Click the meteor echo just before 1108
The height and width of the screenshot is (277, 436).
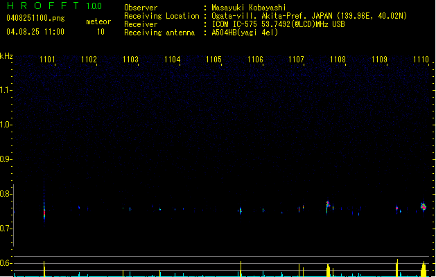tap(328, 206)
